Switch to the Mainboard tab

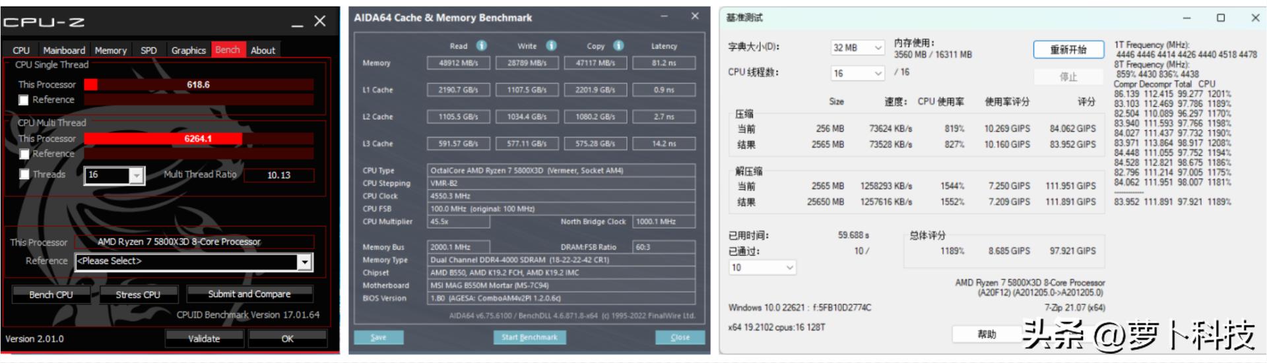[64, 50]
